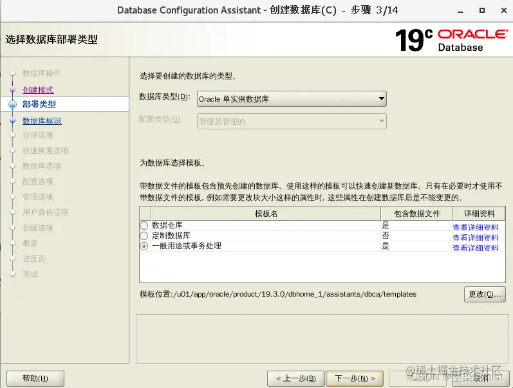Close the Database Configuration Assistant window

click(x=504, y=10)
